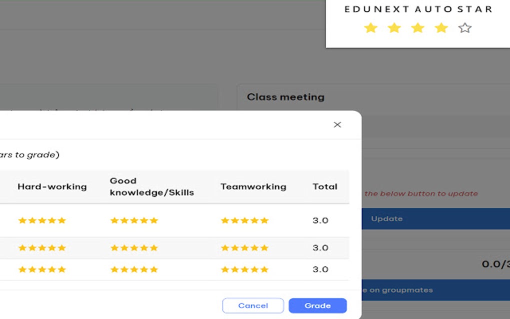This screenshot has width=510, height=319.
Task: Select the third Good knowledge/Skills star, second row
Action: pos(134,247)
